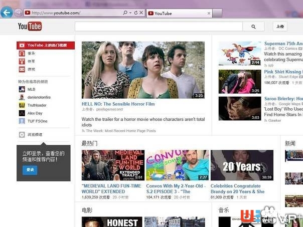Play the HELL NO featured video thumbnail
This screenshot has height=227, width=303.
pyautogui.click(x=143, y=70)
